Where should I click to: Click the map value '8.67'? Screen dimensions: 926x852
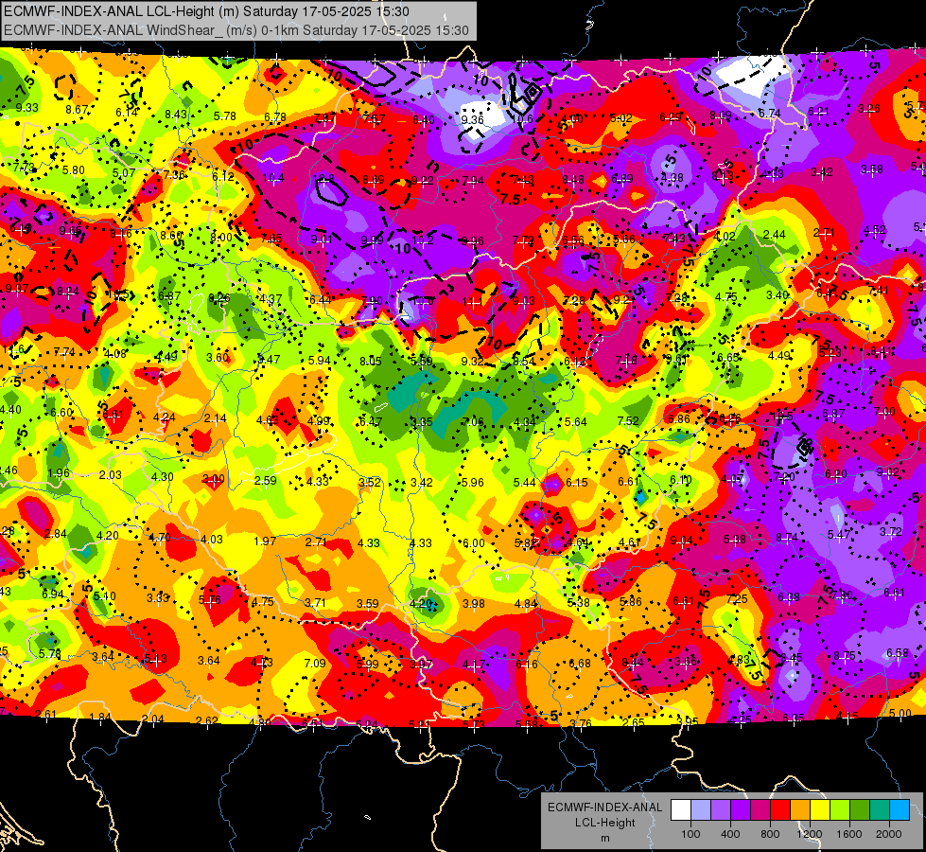point(77,110)
